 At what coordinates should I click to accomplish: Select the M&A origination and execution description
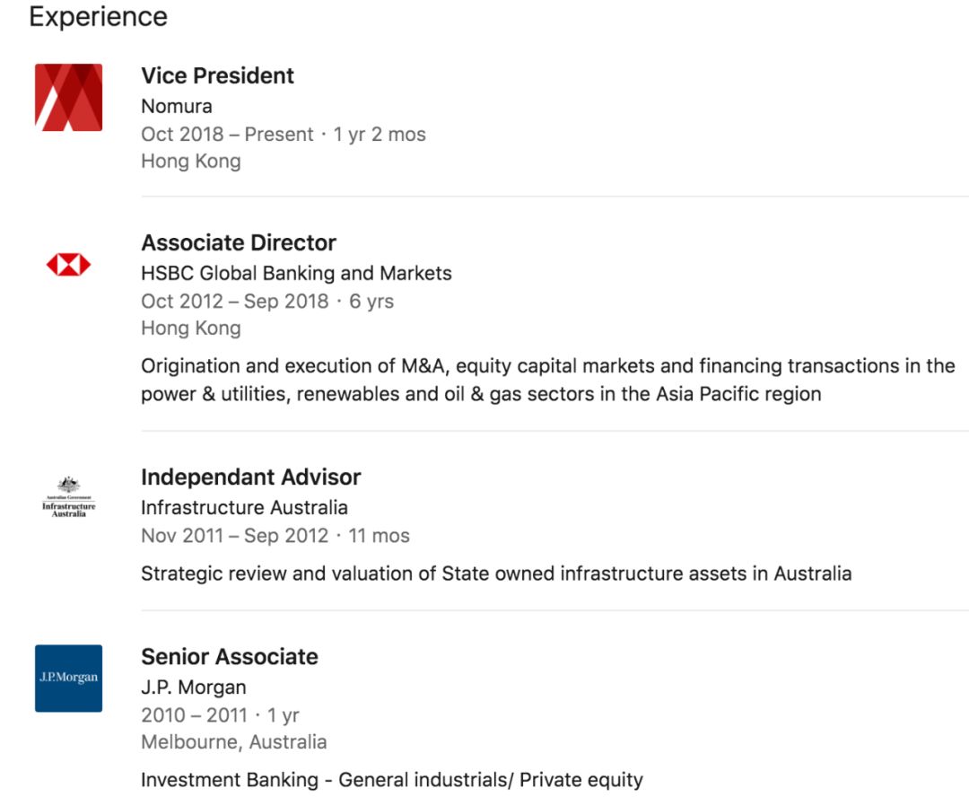click(547, 380)
